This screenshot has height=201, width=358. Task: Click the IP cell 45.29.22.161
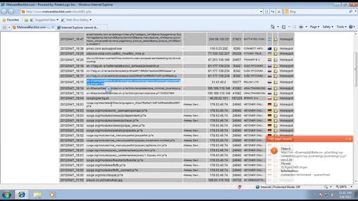pyautogui.click(x=219, y=98)
